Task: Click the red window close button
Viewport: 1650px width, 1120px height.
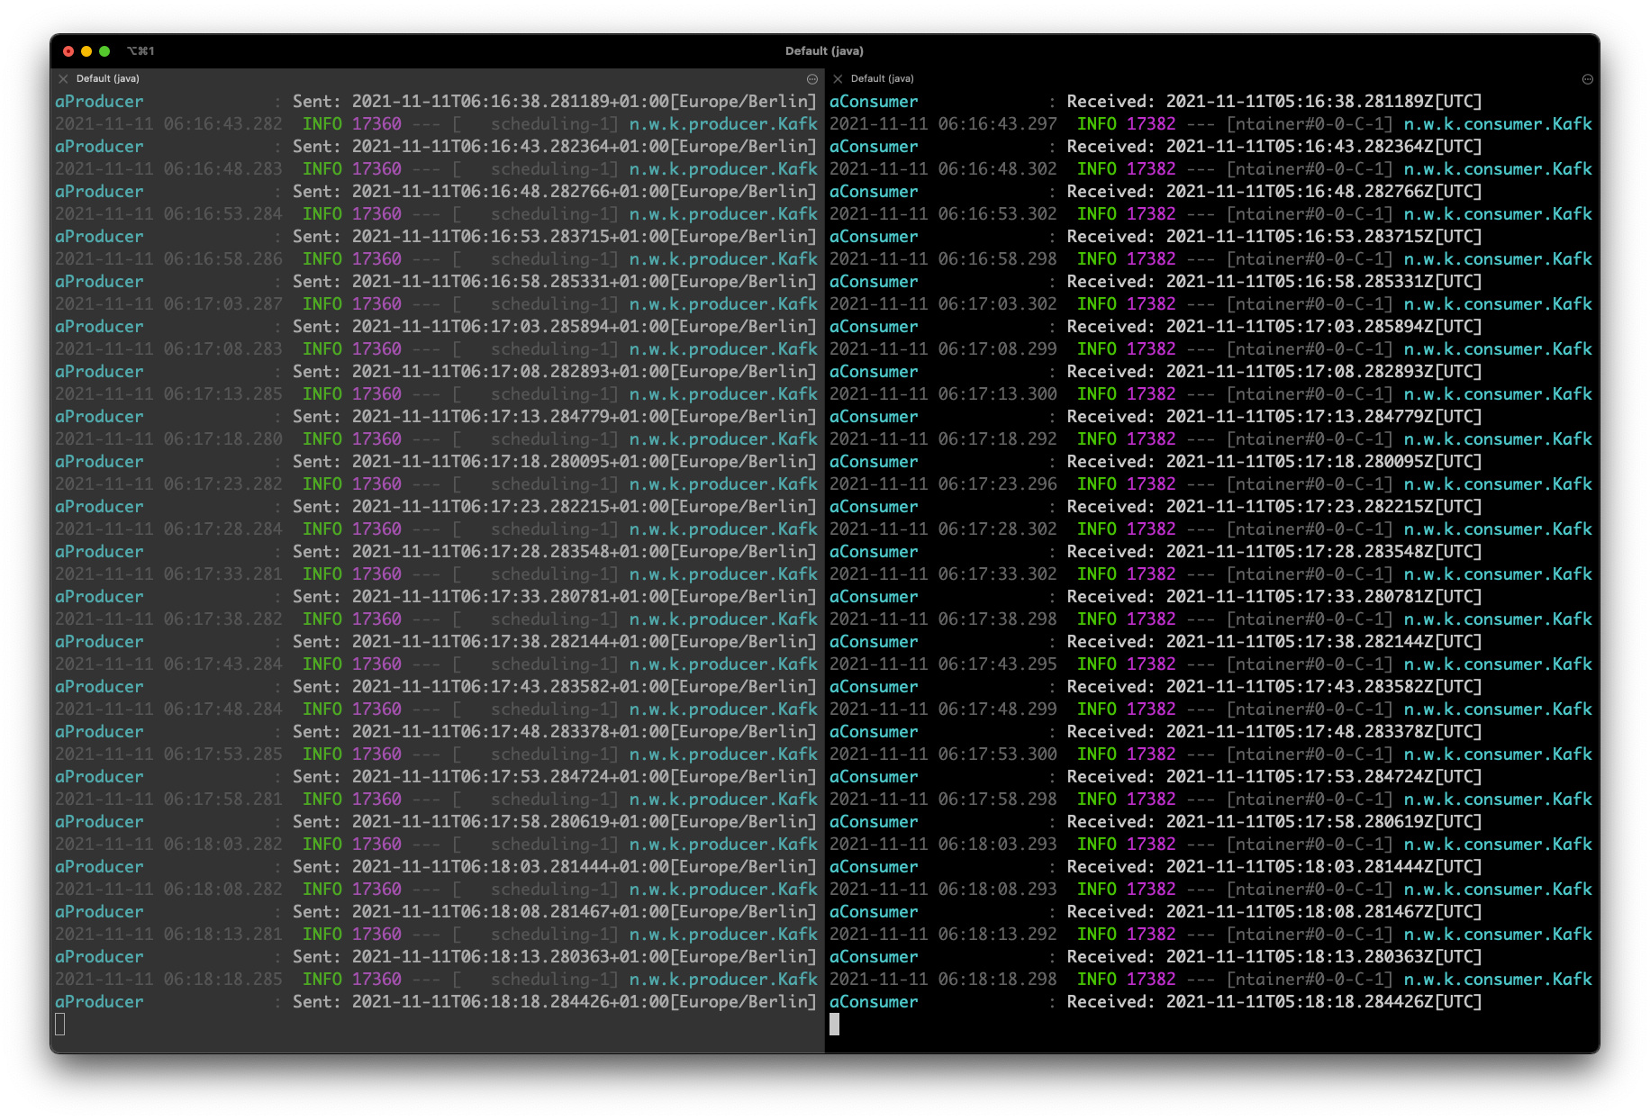Action: coord(68,51)
